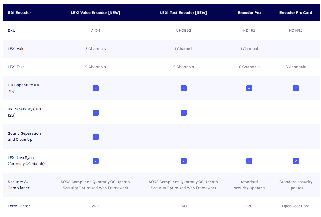Click the Sound Separation and Clean Up label
This screenshot has width=321, height=217.
(24, 136)
